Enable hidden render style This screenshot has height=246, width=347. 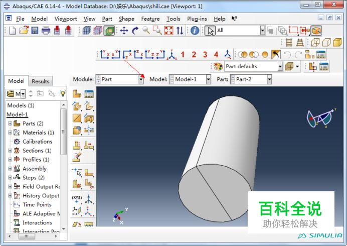click(x=326, y=42)
